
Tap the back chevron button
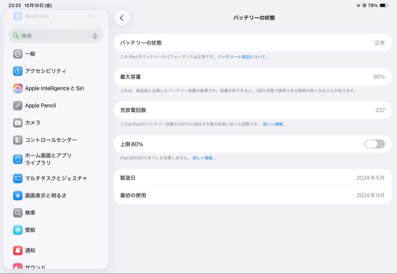(122, 18)
